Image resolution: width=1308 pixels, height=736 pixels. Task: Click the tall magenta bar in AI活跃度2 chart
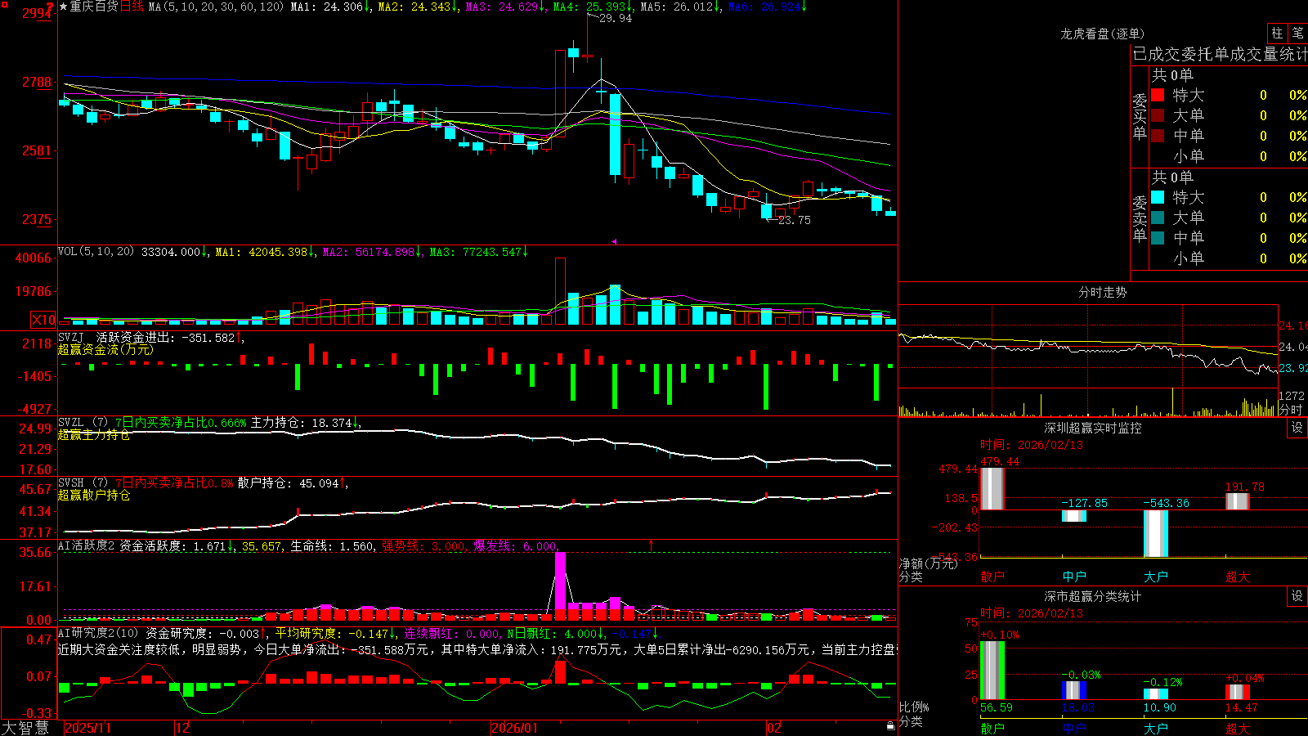coord(560,586)
